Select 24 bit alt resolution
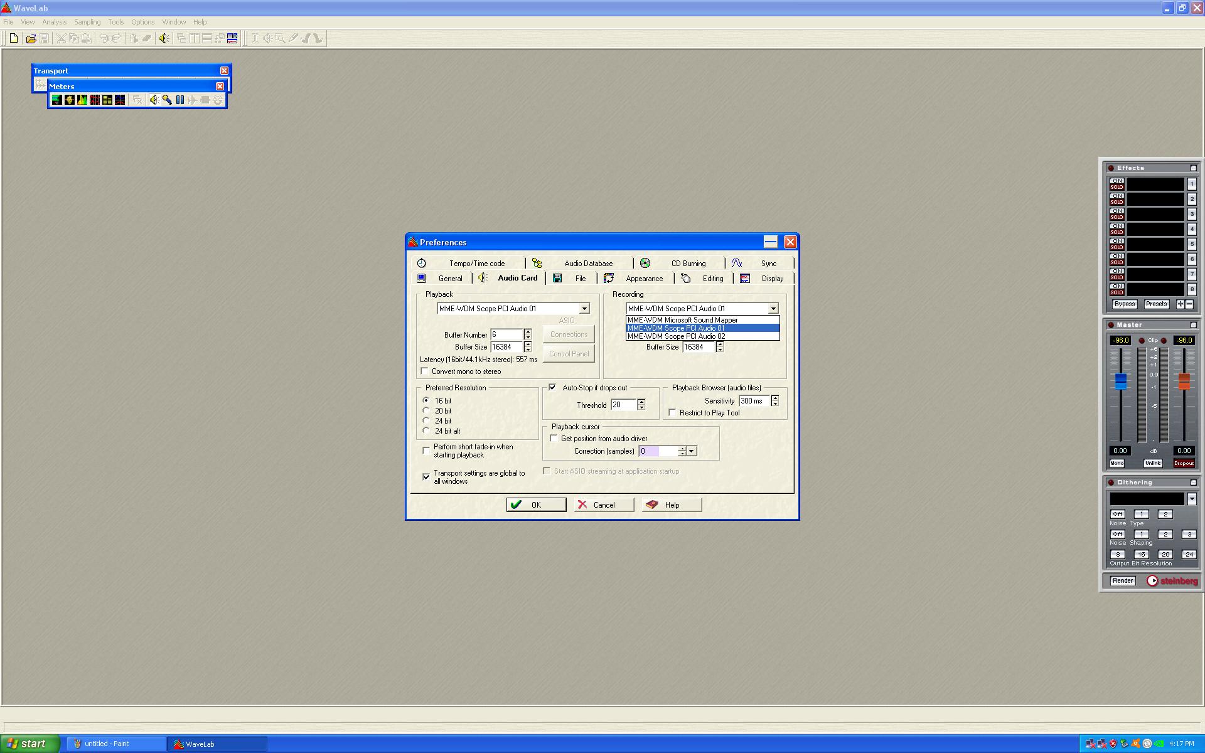 click(x=426, y=431)
